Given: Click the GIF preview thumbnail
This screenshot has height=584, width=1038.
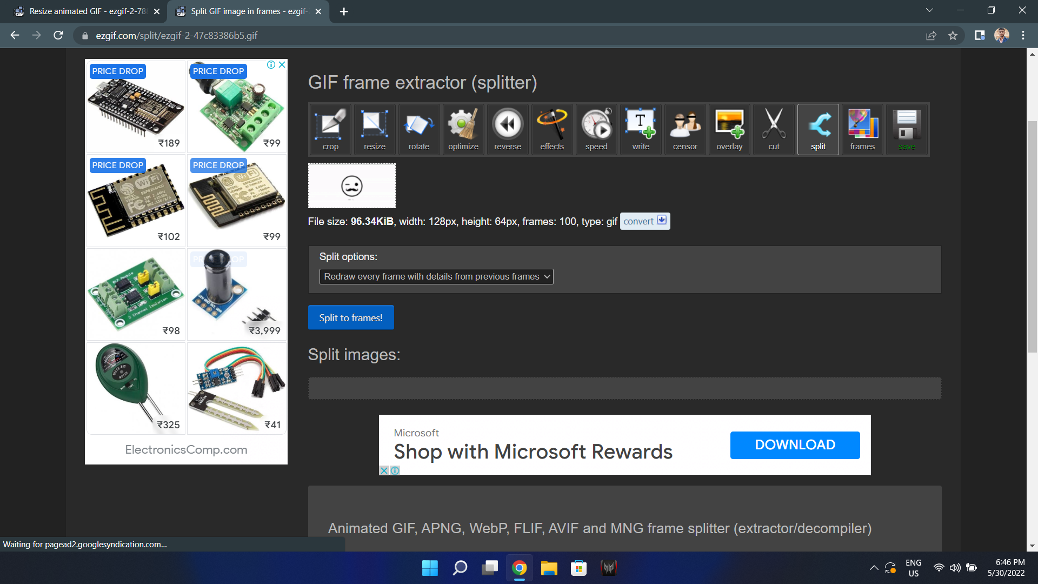Looking at the screenshot, I should (351, 185).
